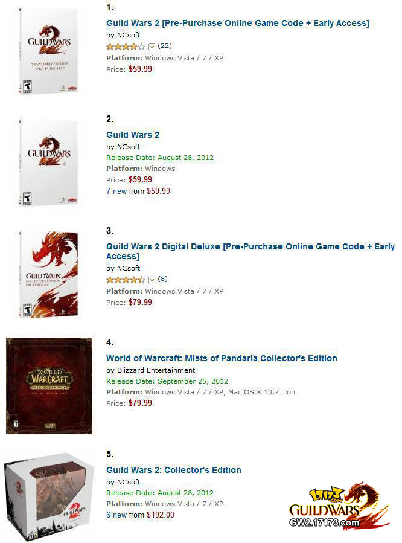This screenshot has height=543, width=402.
Task: Open the plain Guild Wars 2 title link
Action: 133,135
